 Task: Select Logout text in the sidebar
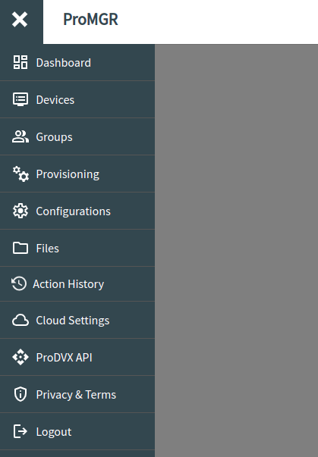[x=54, y=432]
